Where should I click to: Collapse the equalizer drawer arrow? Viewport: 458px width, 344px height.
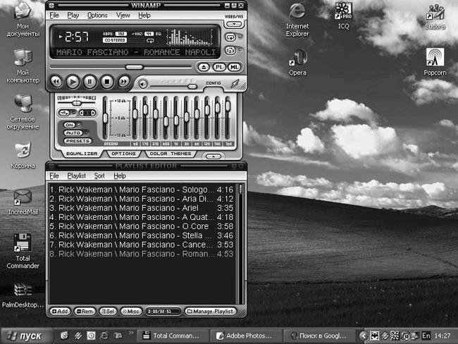coord(213,156)
